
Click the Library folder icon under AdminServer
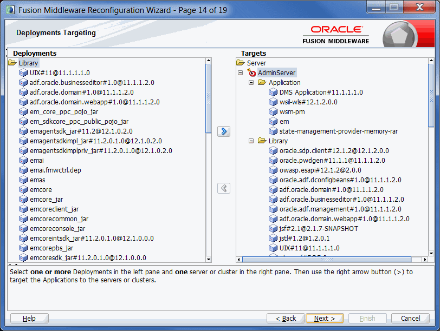point(262,141)
